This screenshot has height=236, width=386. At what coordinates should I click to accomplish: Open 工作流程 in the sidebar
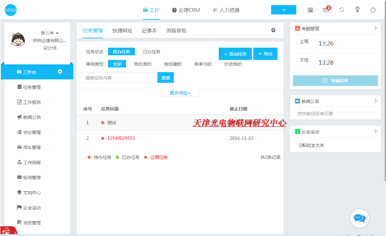click(29, 162)
